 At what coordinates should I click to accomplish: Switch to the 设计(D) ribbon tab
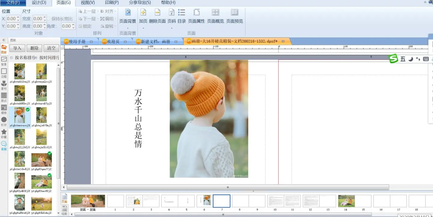[39, 3]
